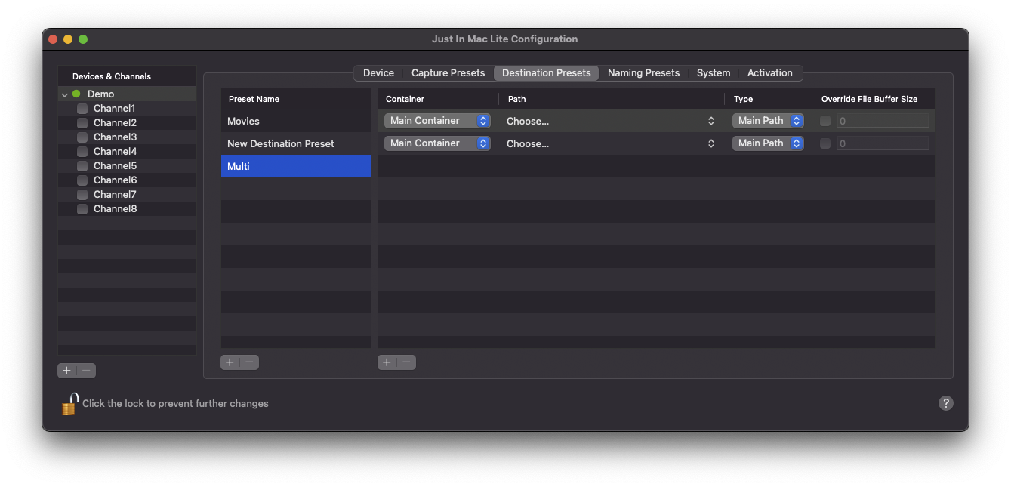Click the green status dot next to Demo
The height and width of the screenshot is (487, 1011).
pyautogui.click(x=76, y=94)
